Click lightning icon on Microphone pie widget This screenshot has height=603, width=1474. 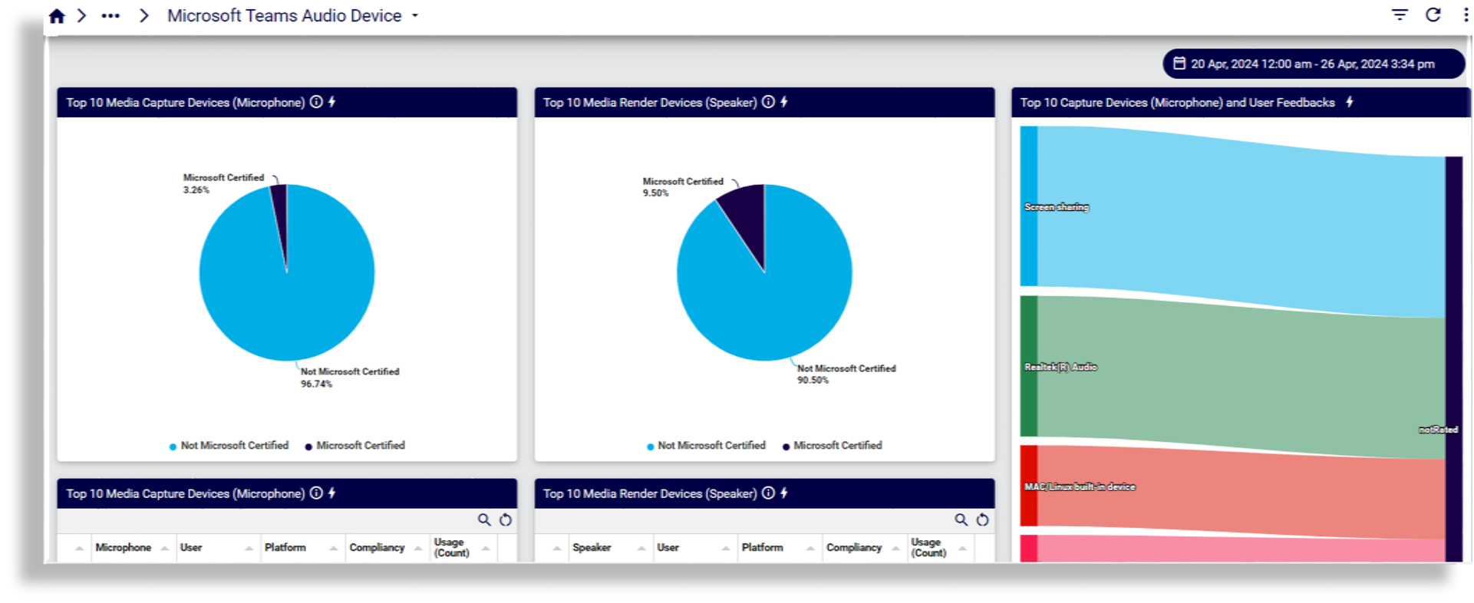point(332,102)
